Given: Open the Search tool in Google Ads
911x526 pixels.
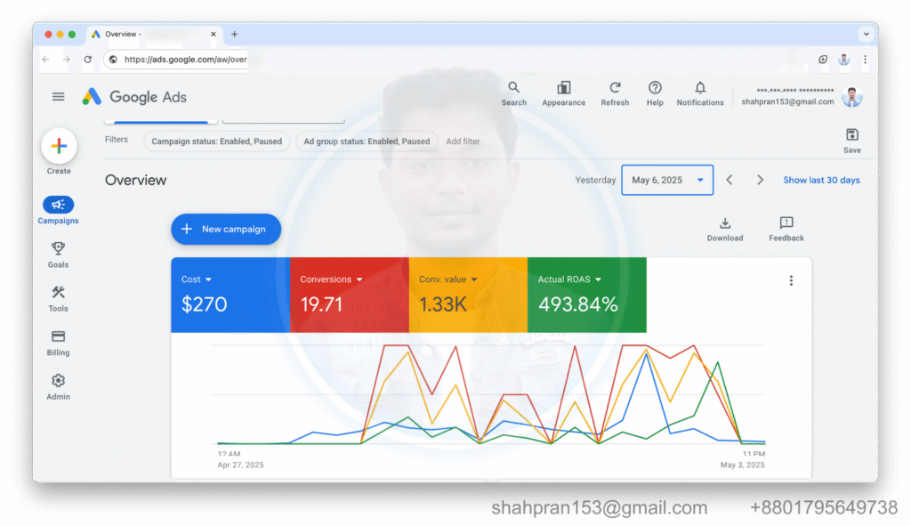Looking at the screenshot, I should coord(513,93).
